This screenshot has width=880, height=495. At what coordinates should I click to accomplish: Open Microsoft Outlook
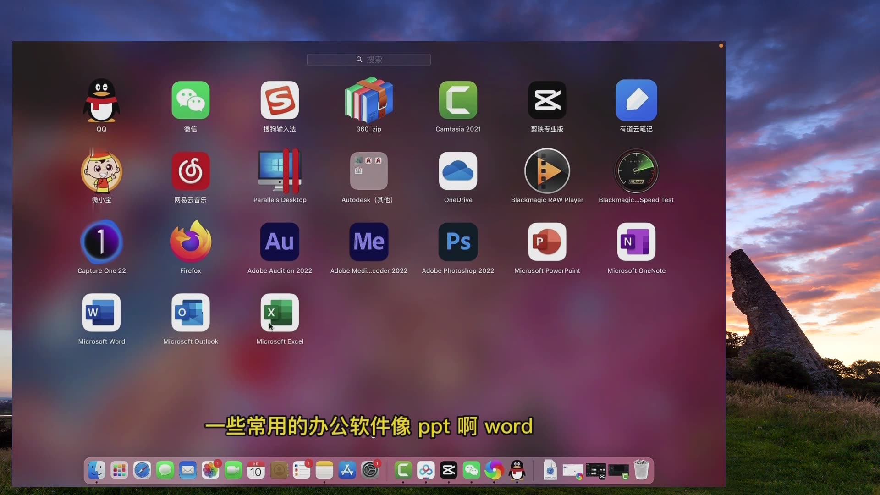[x=191, y=313]
